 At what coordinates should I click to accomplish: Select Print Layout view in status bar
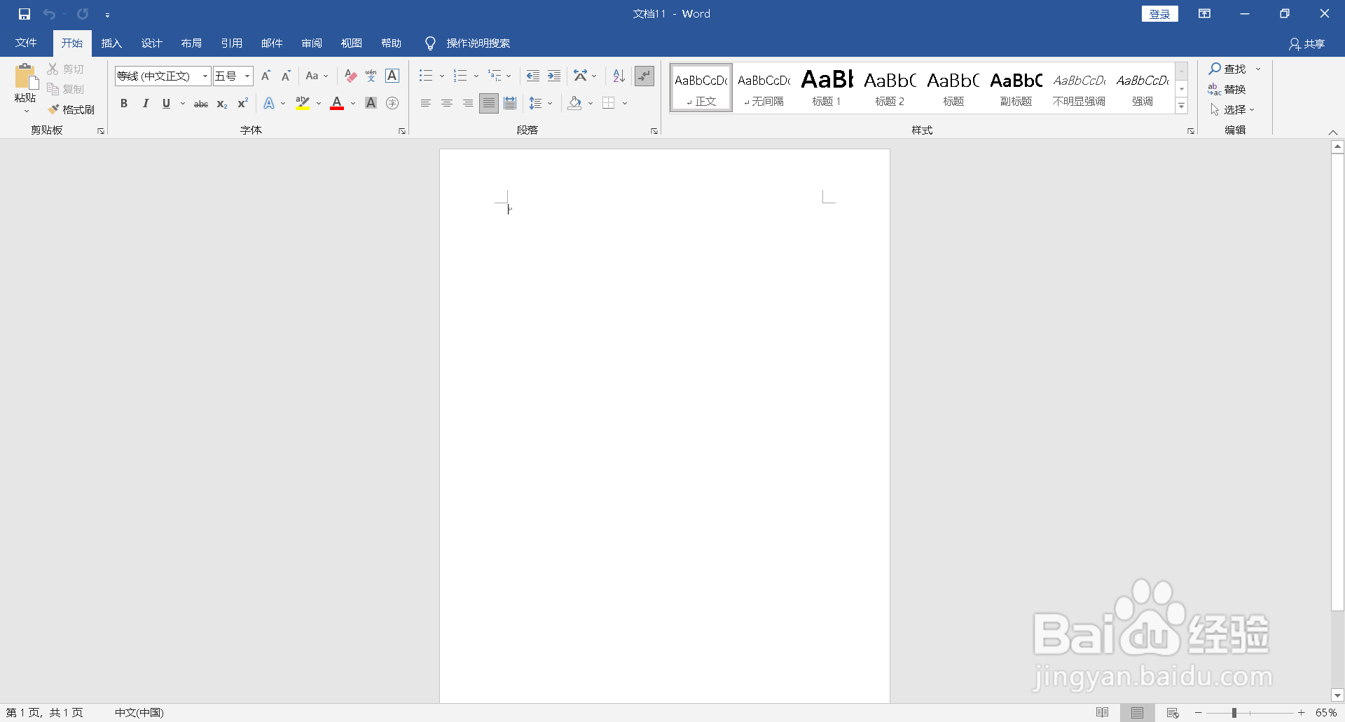1138,713
